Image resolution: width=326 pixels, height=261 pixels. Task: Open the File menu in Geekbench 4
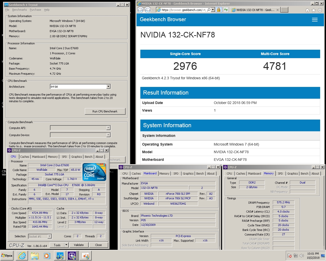[7, 10]
